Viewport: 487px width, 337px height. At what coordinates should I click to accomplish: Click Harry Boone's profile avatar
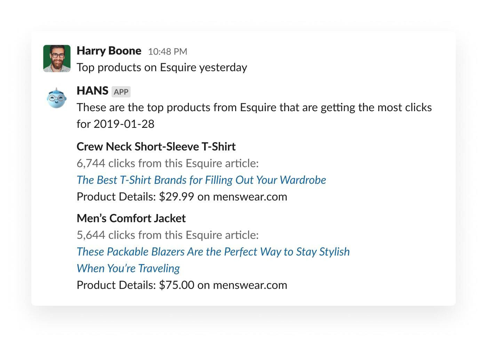coord(57,58)
